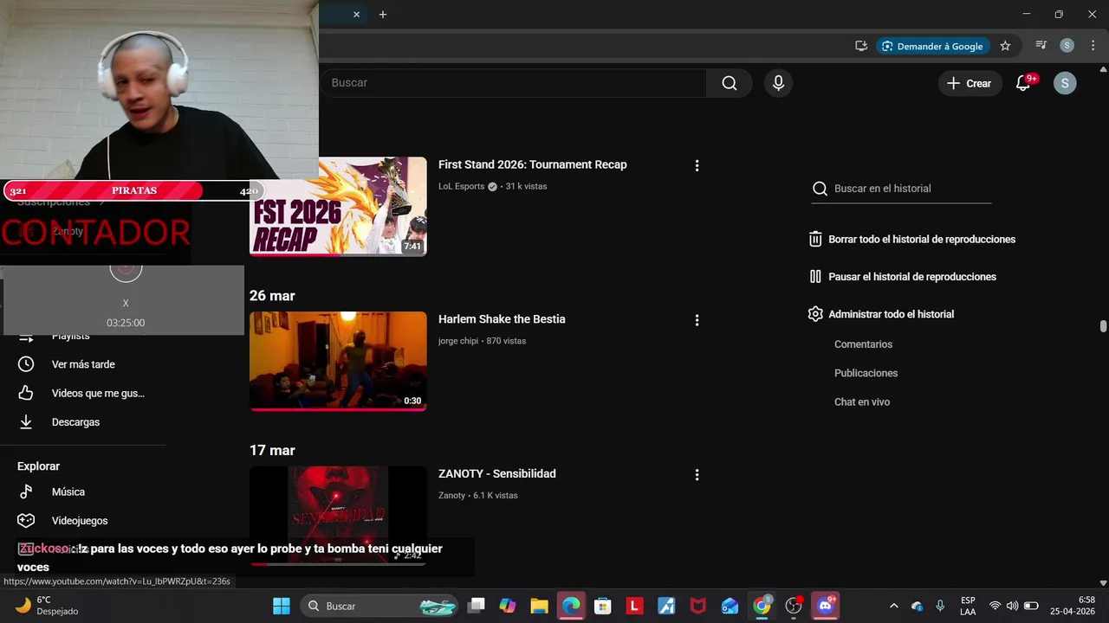Screen dimensions: 1109x623
Task: Open options for ZANOTY - Sensibilidad video
Action: click(x=697, y=475)
